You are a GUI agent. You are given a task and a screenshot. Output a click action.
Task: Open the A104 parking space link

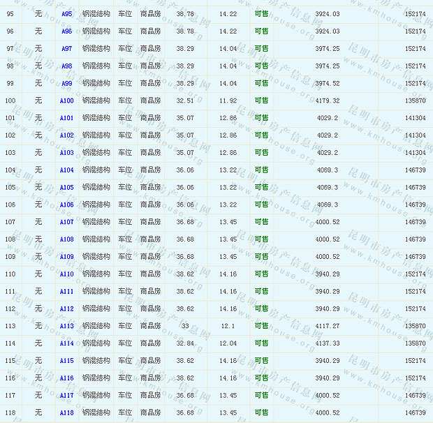pyautogui.click(x=66, y=170)
